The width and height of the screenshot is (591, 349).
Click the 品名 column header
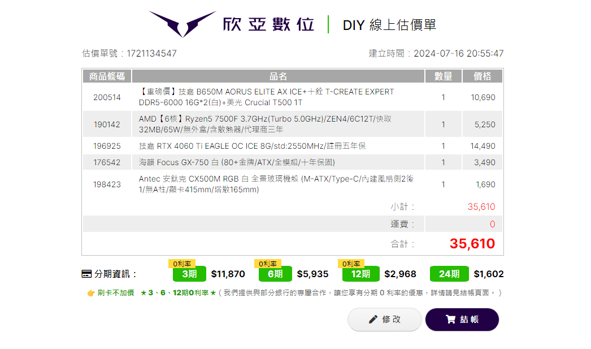[x=278, y=76]
